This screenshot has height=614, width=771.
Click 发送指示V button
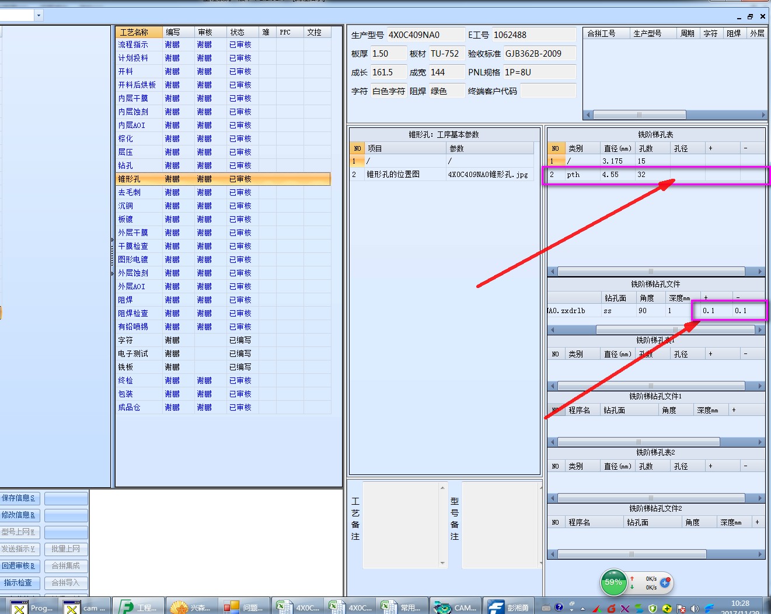pyautogui.click(x=19, y=549)
